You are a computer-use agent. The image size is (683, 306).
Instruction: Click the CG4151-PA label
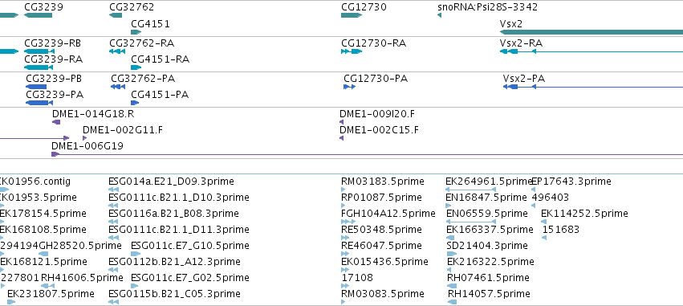coord(160,95)
